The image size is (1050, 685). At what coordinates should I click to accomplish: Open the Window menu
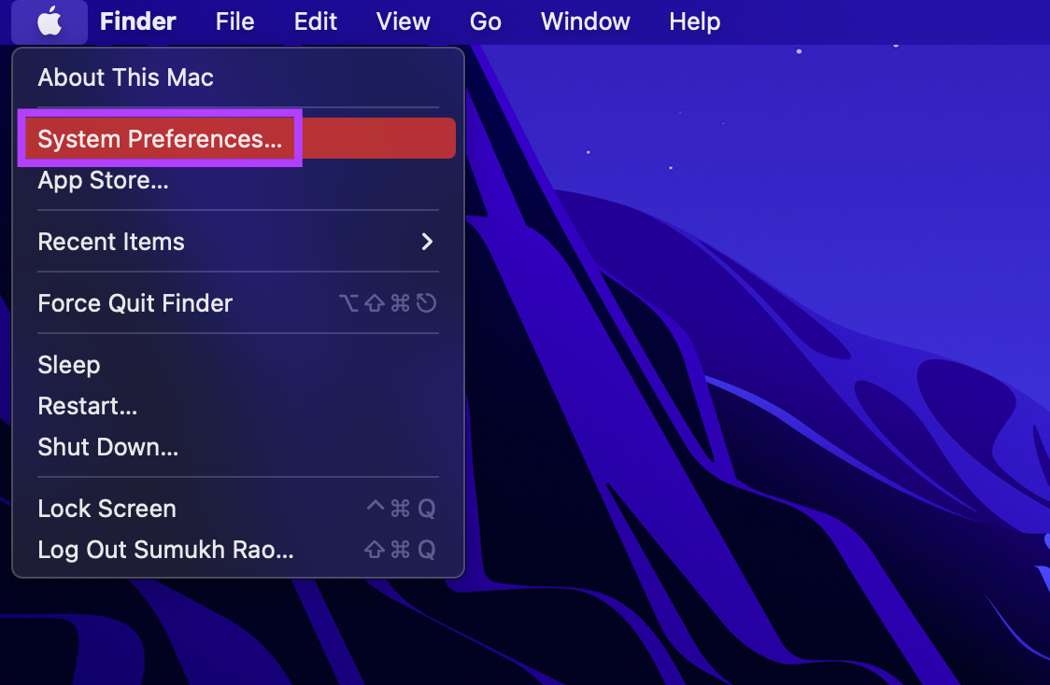(585, 21)
